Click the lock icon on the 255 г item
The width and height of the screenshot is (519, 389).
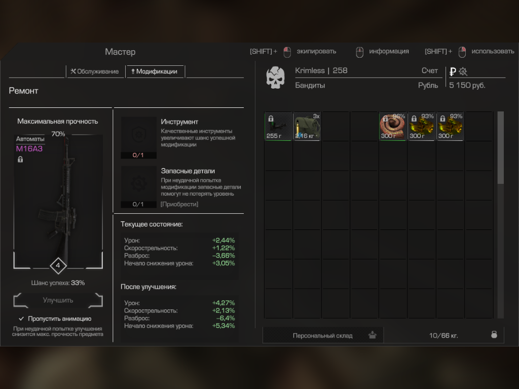(271, 119)
